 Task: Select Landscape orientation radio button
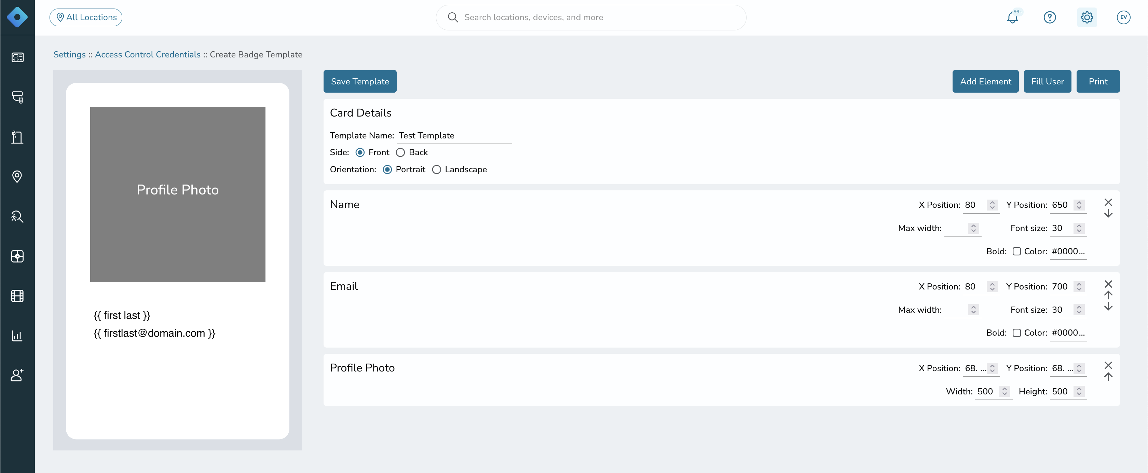pyautogui.click(x=436, y=170)
